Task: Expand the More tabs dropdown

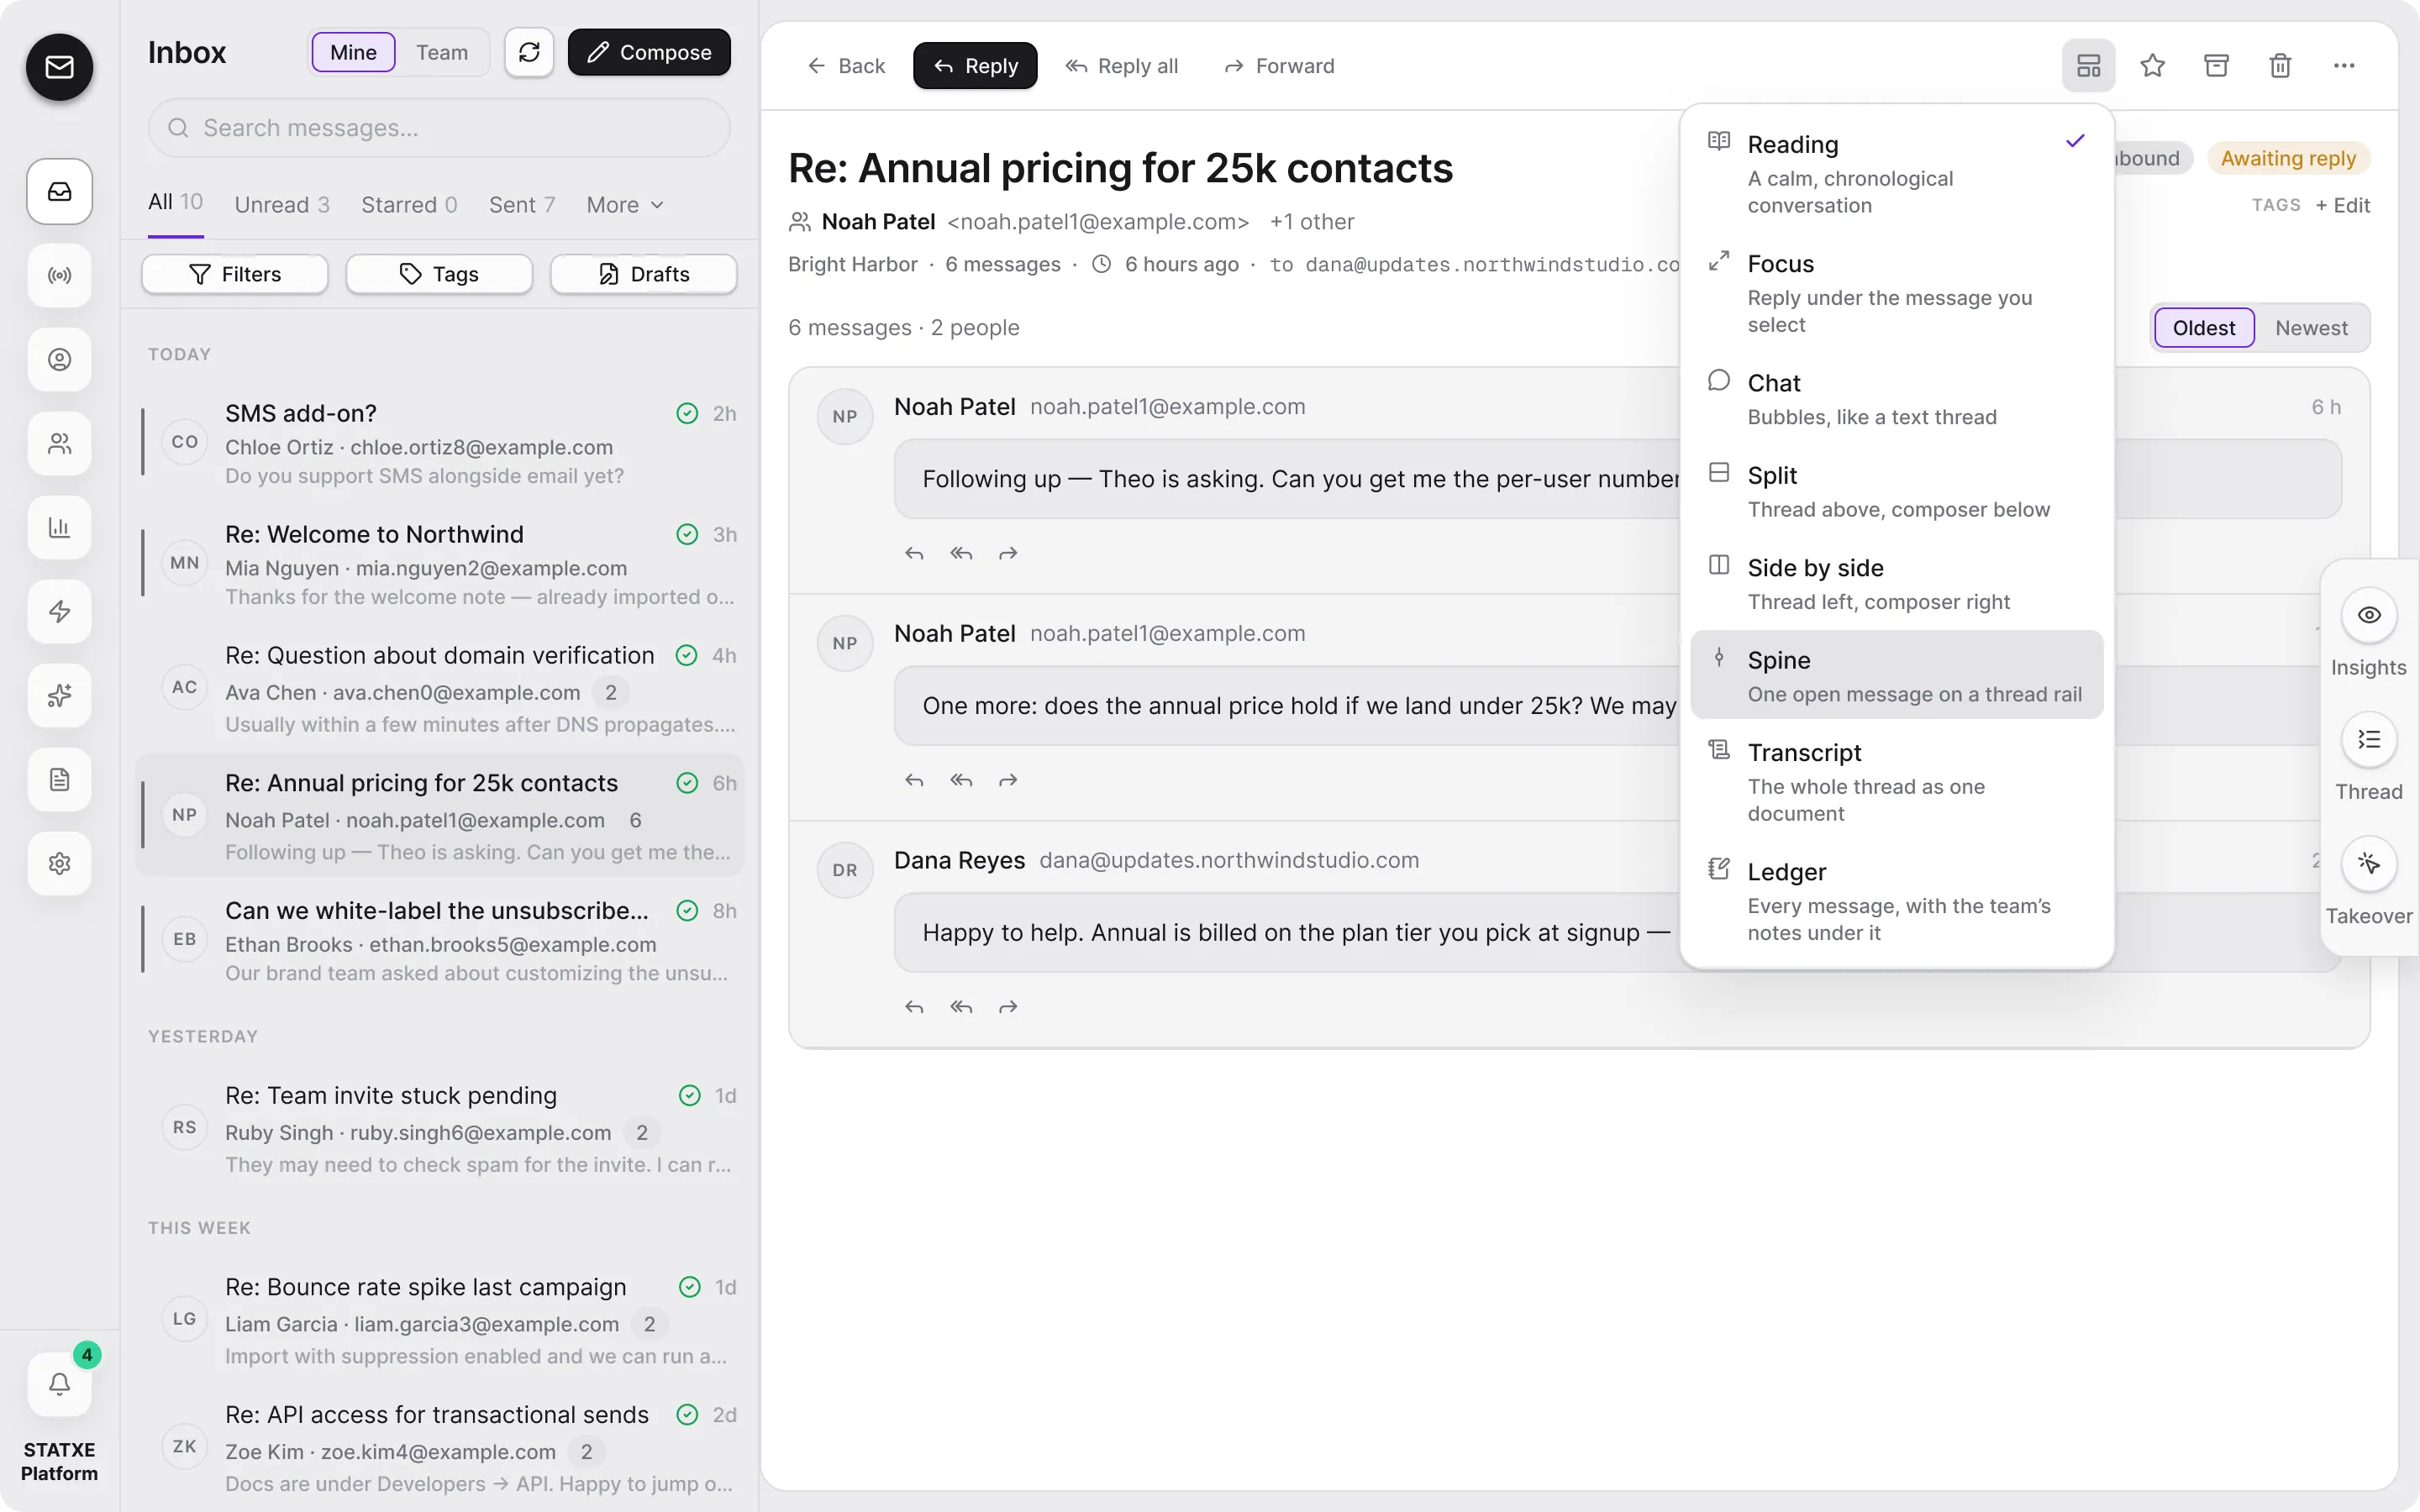Action: pyautogui.click(x=625, y=205)
